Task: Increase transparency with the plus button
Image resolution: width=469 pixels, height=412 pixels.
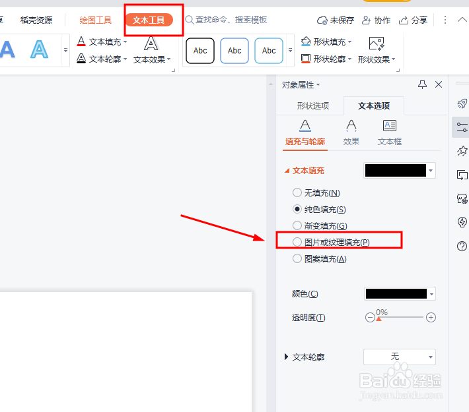Action: [x=431, y=317]
